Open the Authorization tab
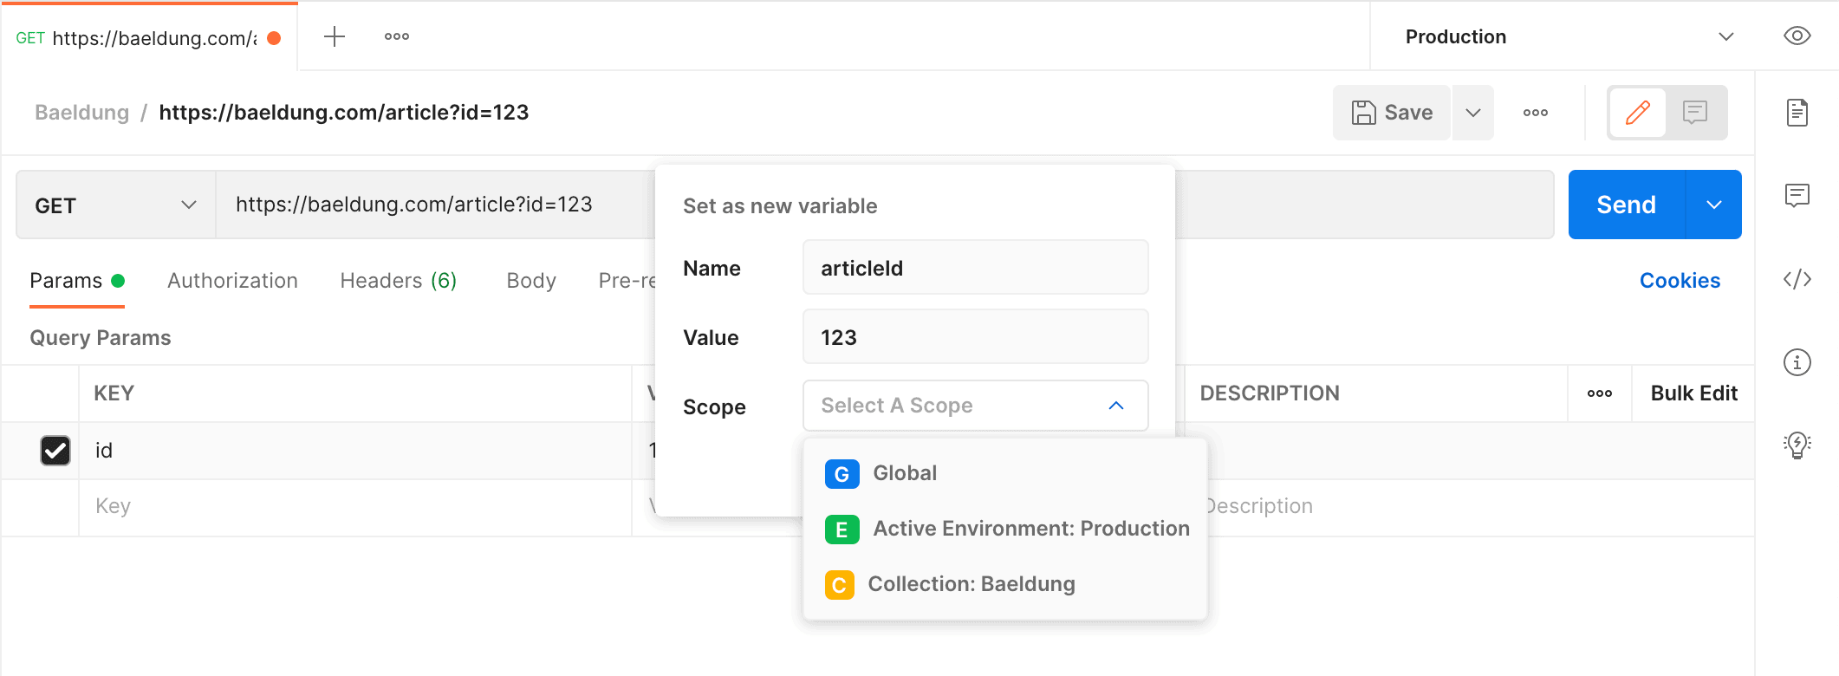 (232, 281)
